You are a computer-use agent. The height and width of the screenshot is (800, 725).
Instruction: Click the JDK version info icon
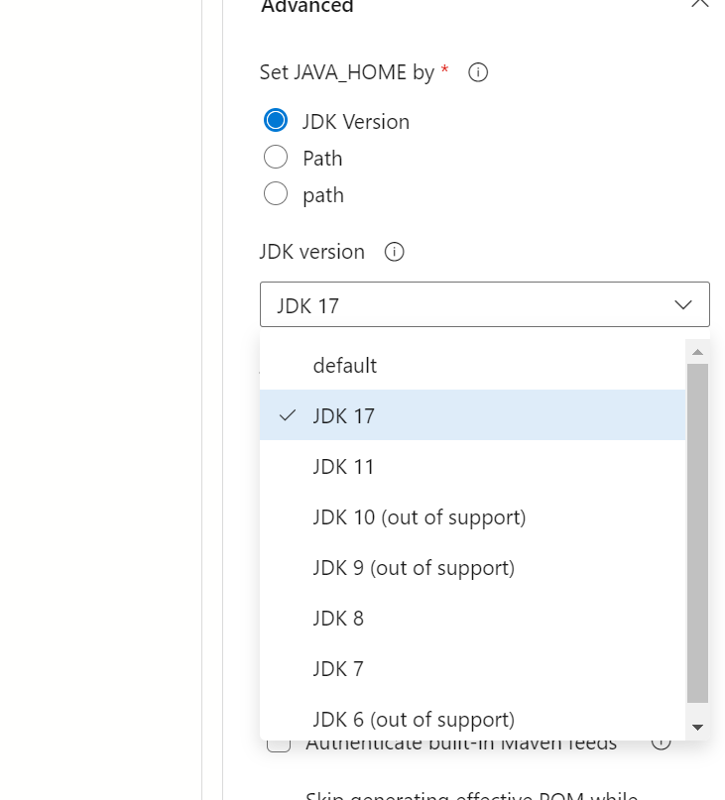[394, 252]
